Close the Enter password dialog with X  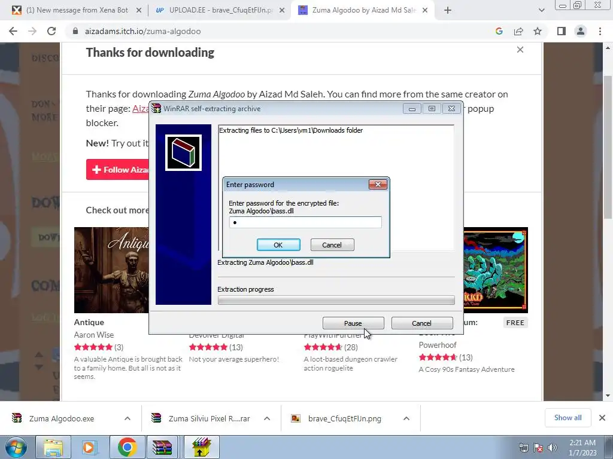(378, 184)
